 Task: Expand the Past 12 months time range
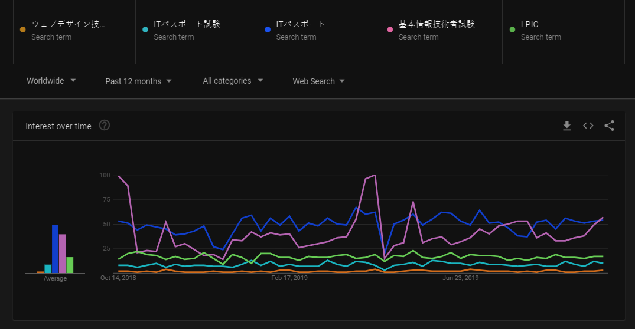point(138,81)
